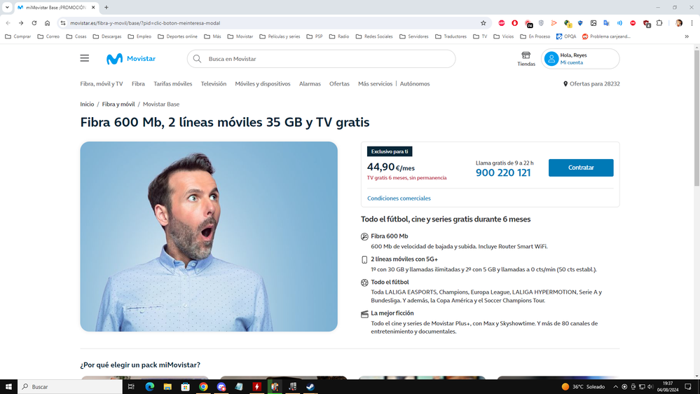Open the Mi cuenta link
This screenshot has height=394, width=700.
point(572,62)
